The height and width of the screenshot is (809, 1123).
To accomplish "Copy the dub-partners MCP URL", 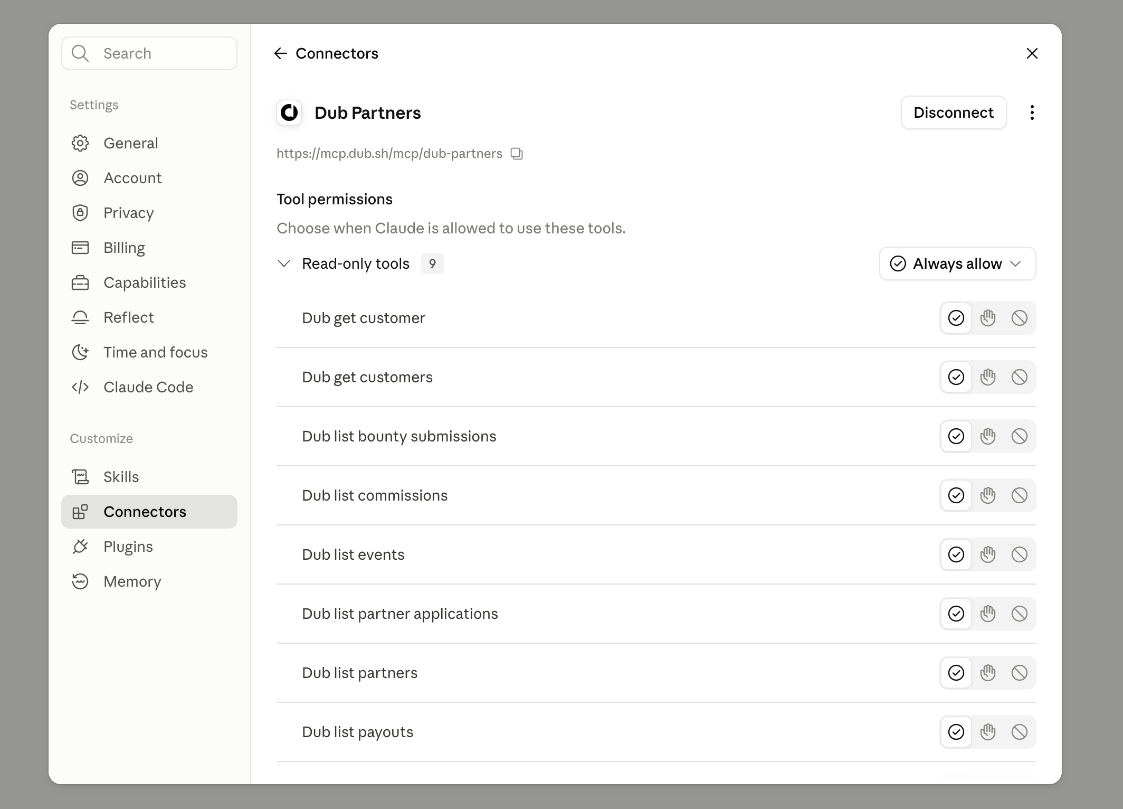I will (517, 154).
